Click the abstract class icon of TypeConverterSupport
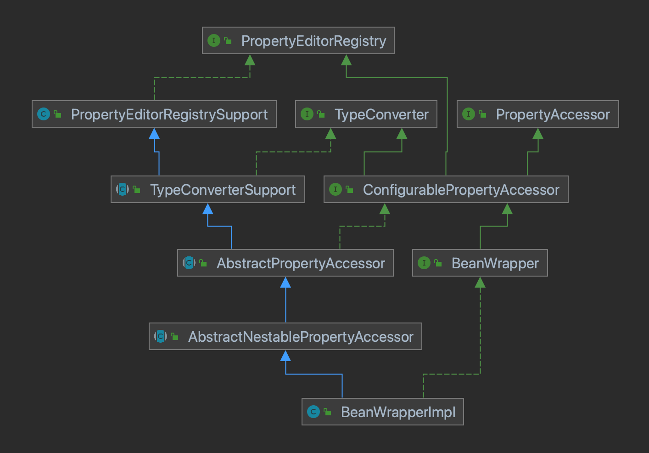Screen dimensions: 649x453 (x=123, y=189)
